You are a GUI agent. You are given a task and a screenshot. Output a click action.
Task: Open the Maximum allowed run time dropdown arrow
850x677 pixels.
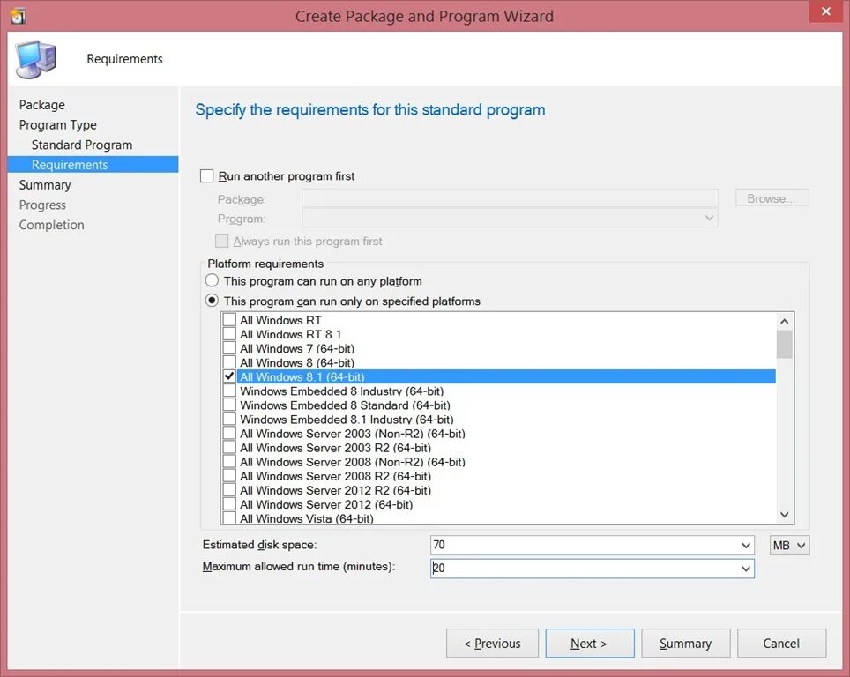coord(746,569)
